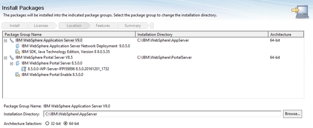The height and width of the screenshot is (128, 313).
Task: Collapse the WebSphere Portal Server V8.5 group
Action: coord(5,58)
